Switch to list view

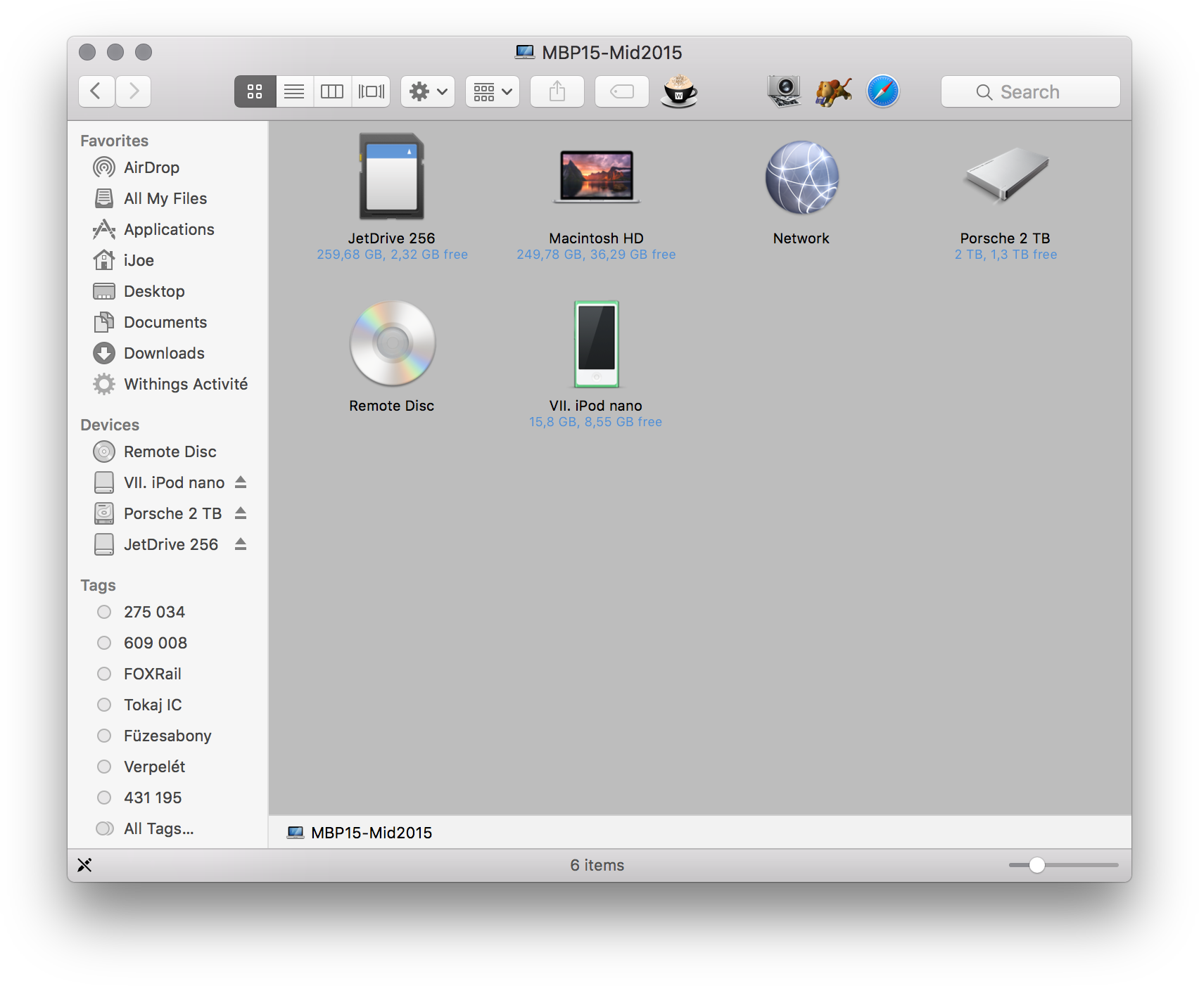pos(294,91)
